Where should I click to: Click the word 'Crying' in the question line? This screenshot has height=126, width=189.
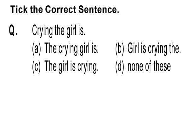coord(43,31)
